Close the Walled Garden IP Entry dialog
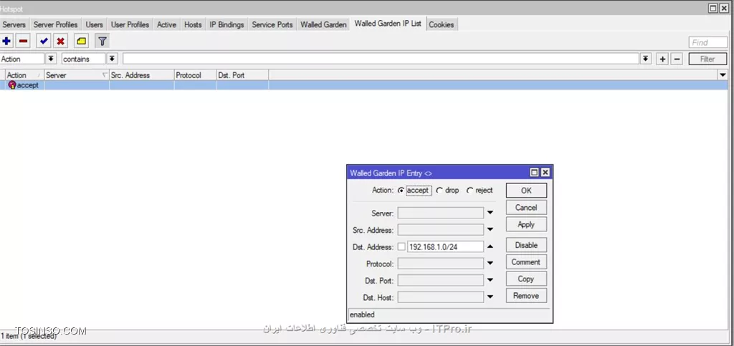 click(545, 173)
